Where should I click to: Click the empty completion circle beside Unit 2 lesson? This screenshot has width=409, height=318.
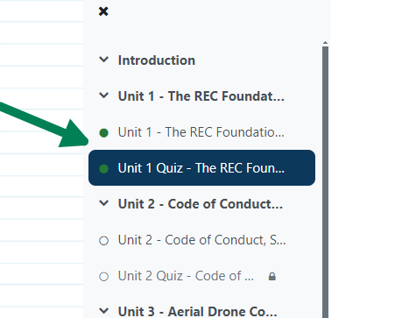(103, 241)
